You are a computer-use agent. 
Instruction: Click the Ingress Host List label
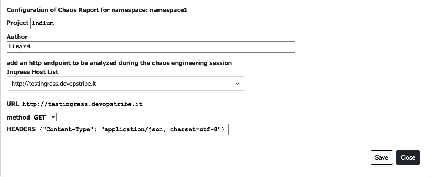[x=33, y=71]
